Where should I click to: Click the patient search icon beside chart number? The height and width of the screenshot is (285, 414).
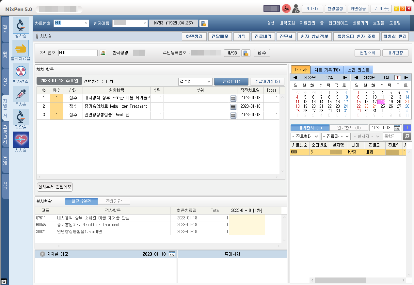tap(103, 53)
